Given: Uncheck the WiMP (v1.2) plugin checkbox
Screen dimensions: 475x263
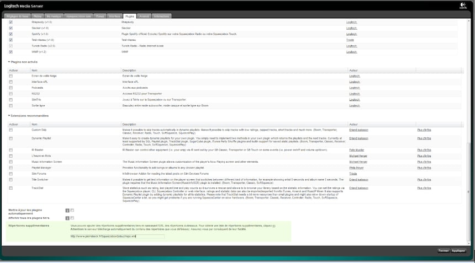Looking at the screenshot, I should click(11, 52).
